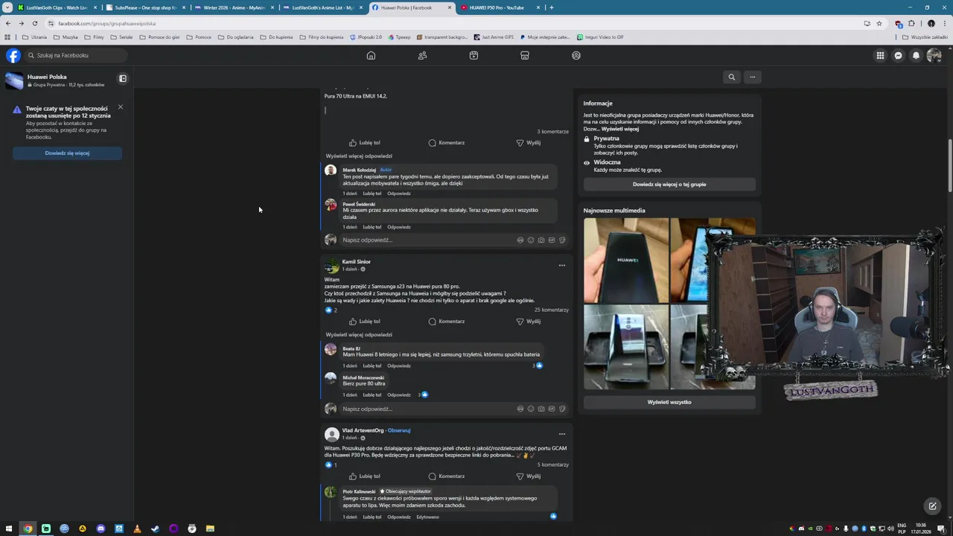This screenshot has width=953, height=536.
Task: Like Michał Moraczewski's comment
Action: click(372, 395)
